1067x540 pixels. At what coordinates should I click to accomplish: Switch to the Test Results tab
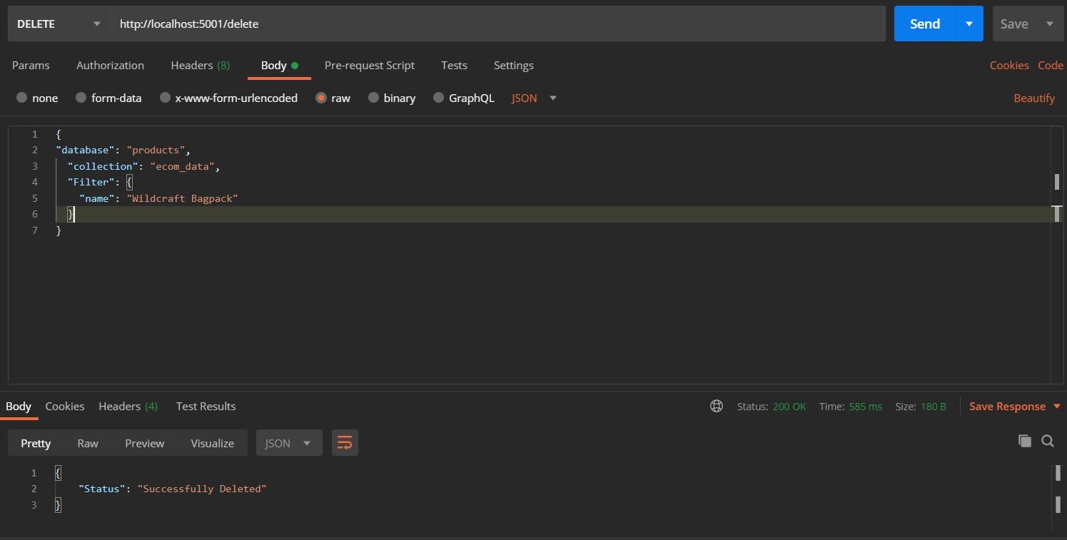pos(206,406)
